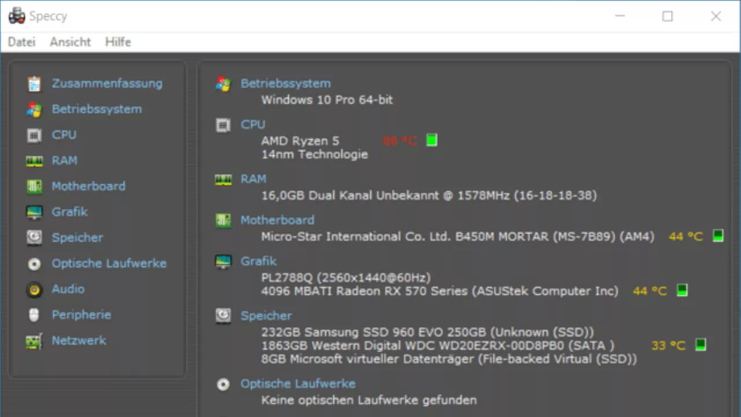Click the Zusammenfassung clipboard icon in sidebar
This screenshot has width=741, height=417.
click(x=34, y=83)
